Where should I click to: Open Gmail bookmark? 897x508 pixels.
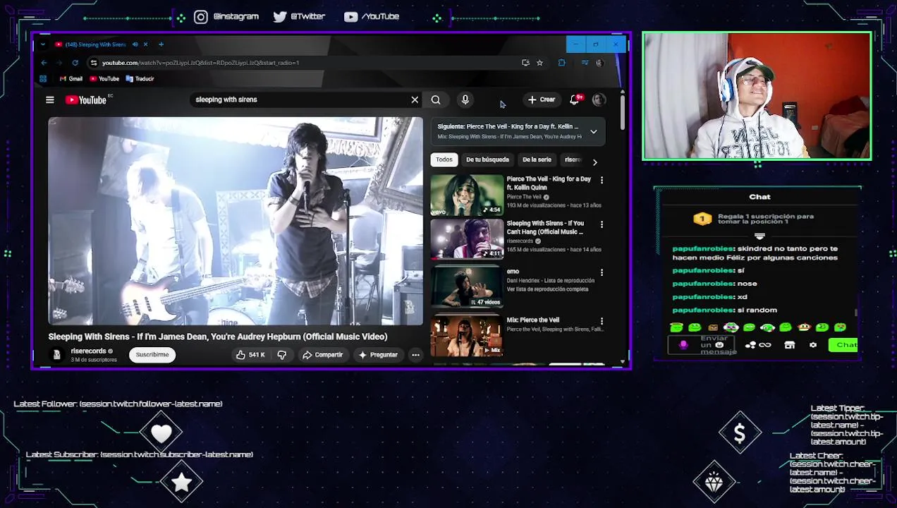(x=71, y=79)
